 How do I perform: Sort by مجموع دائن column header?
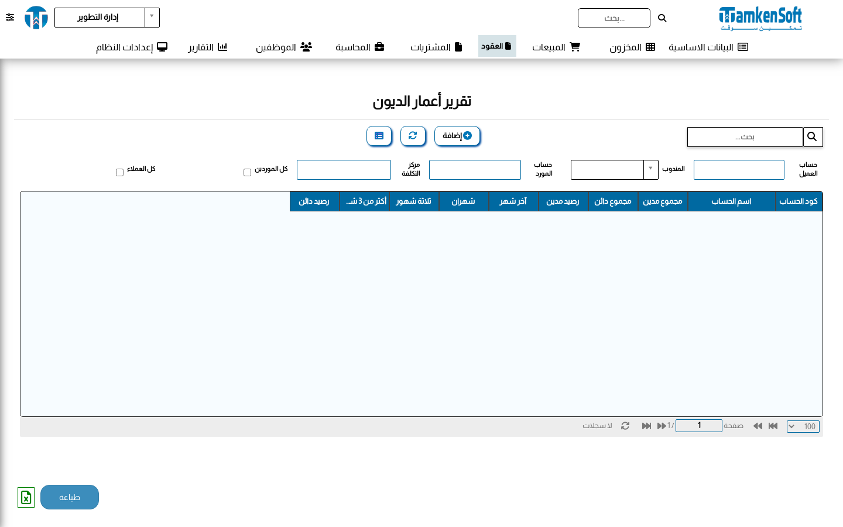[x=613, y=201]
